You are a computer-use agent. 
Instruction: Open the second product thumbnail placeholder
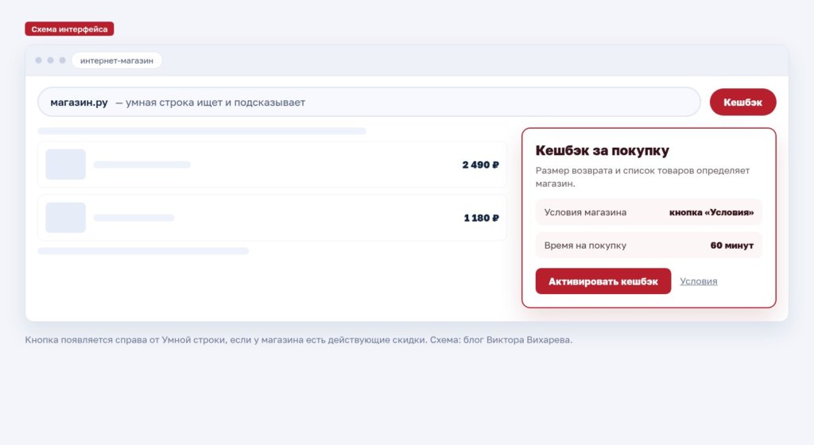65,217
